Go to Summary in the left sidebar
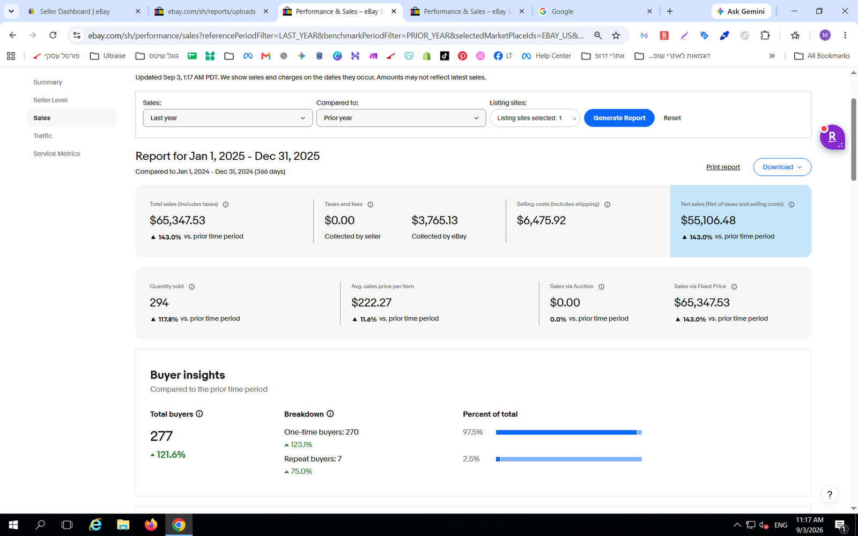858x536 pixels. pos(48,82)
